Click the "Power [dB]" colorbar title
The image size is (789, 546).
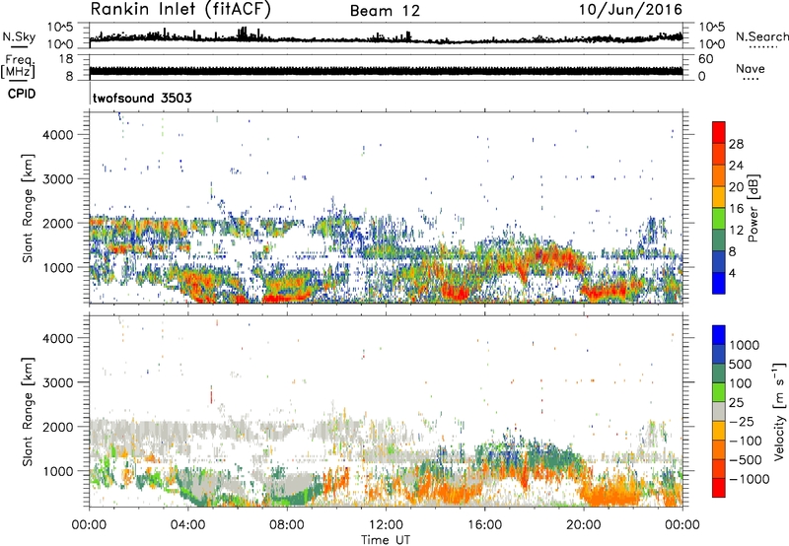click(x=753, y=208)
